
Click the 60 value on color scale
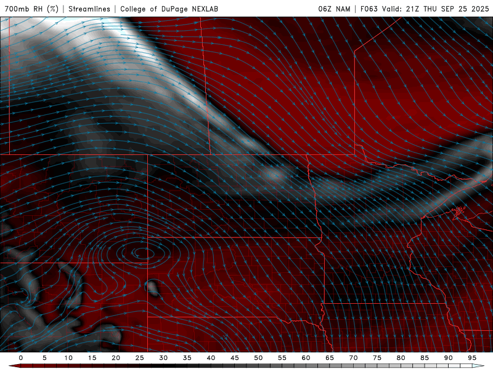click(x=306, y=358)
